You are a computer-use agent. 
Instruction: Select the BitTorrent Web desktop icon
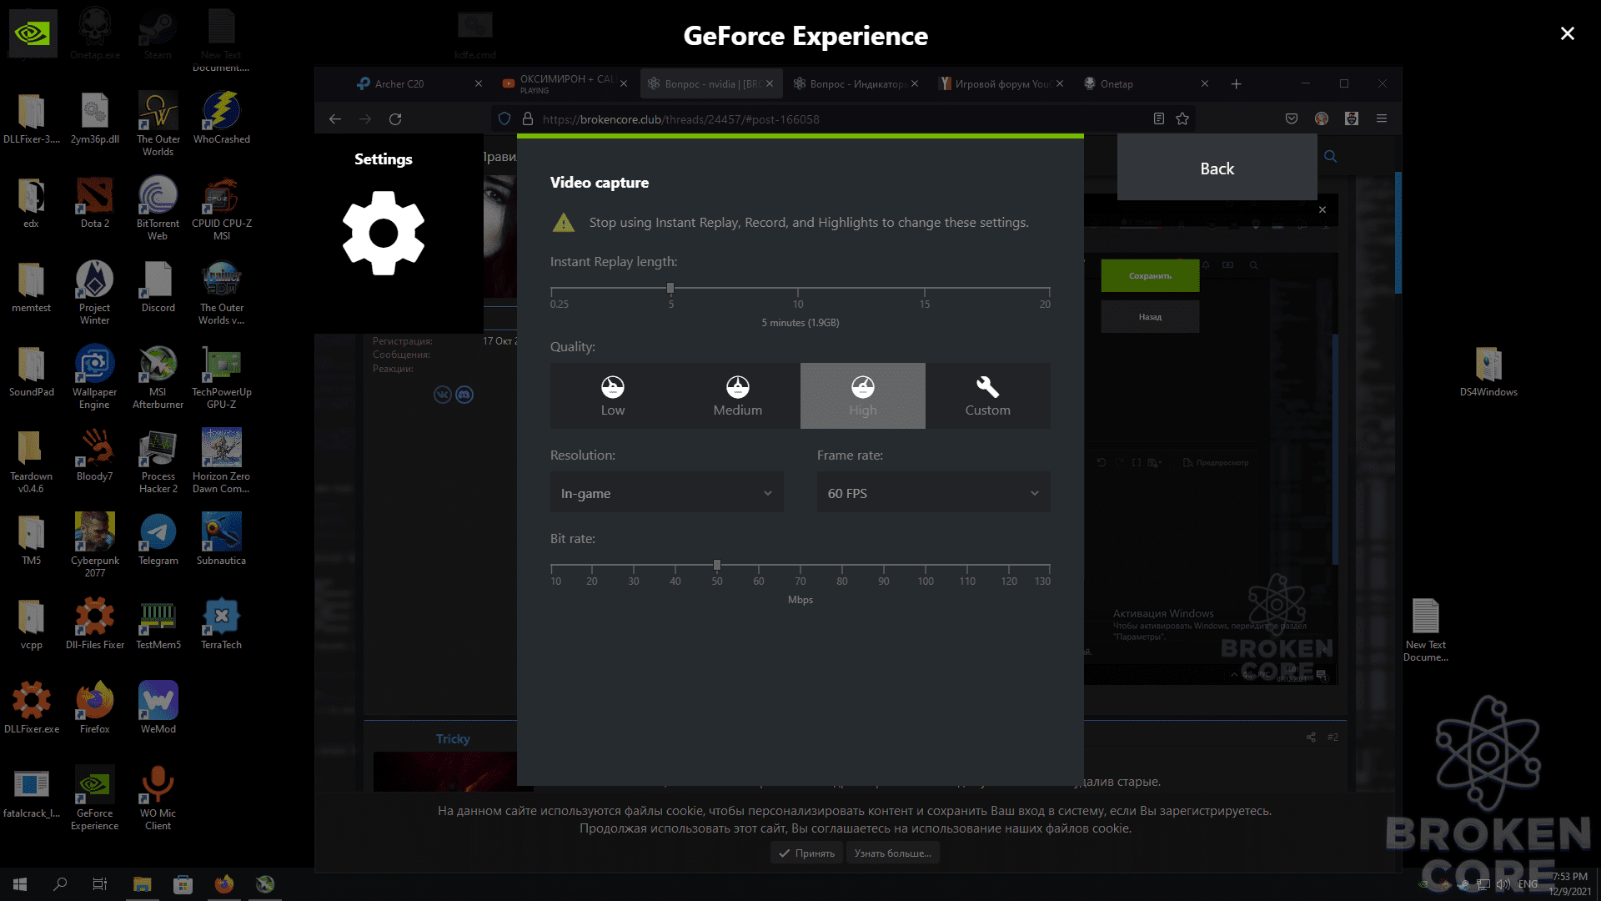(x=158, y=209)
